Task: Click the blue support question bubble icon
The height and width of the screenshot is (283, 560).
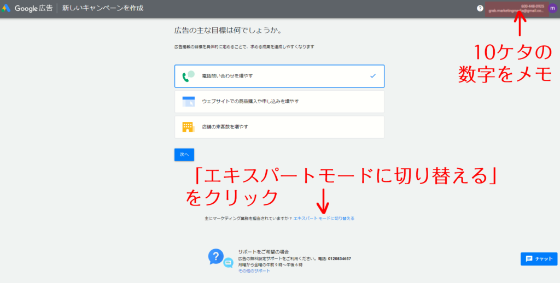Action: tap(217, 257)
